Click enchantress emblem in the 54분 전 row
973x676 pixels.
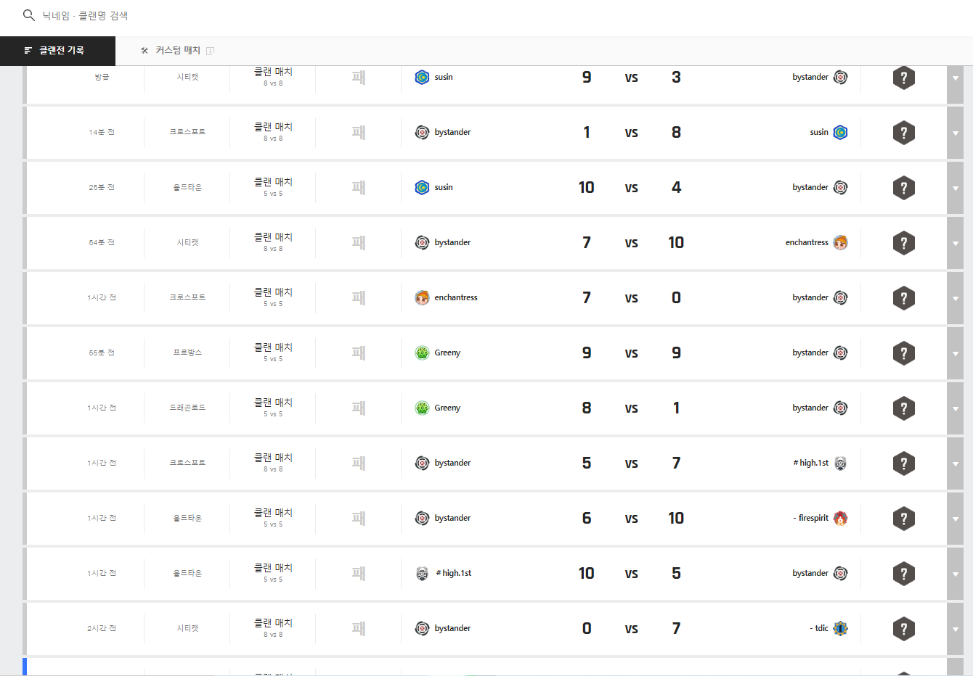(x=840, y=242)
